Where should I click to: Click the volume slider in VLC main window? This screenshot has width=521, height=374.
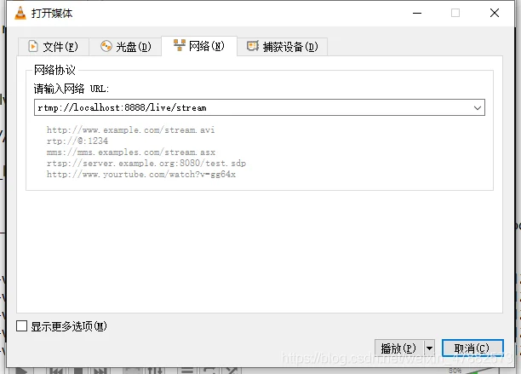478,371
